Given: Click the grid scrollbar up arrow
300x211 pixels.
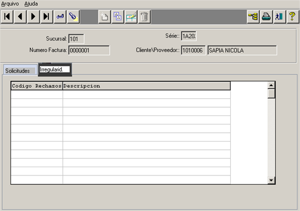Looking at the screenshot, I should pos(271,85).
